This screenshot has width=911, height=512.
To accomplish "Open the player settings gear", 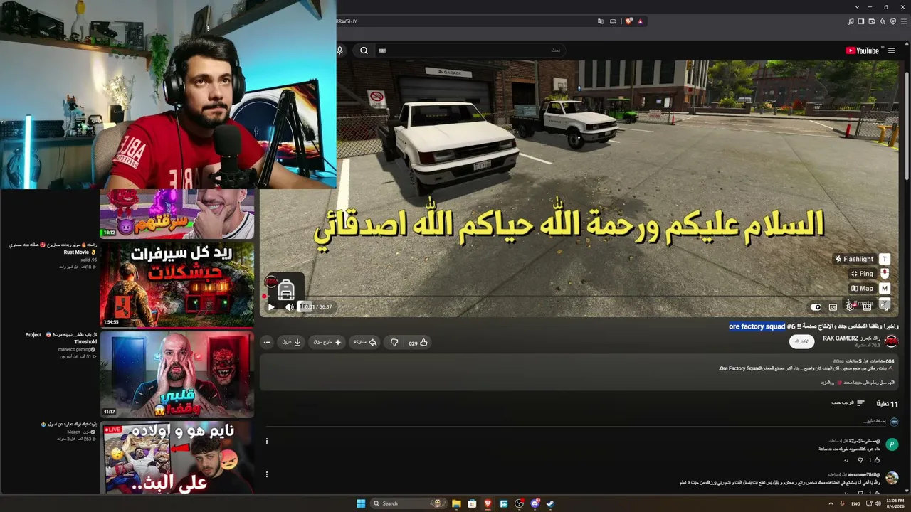I will (850, 307).
